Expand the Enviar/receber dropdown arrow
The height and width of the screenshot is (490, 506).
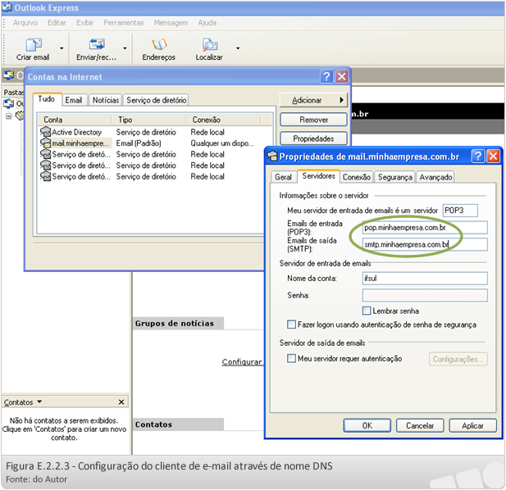click(x=125, y=48)
